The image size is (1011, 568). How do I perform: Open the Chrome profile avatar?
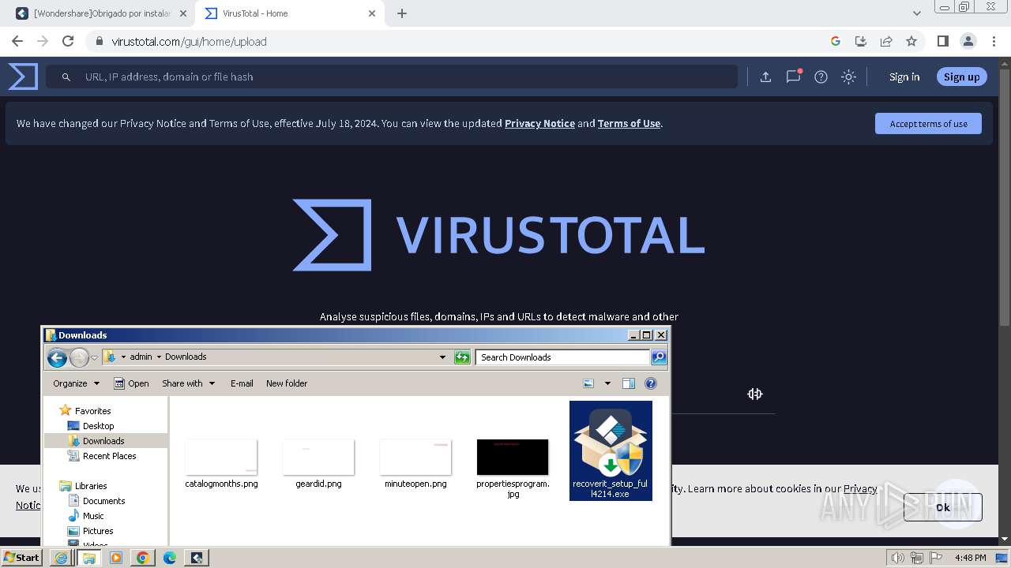pos(968,41)
